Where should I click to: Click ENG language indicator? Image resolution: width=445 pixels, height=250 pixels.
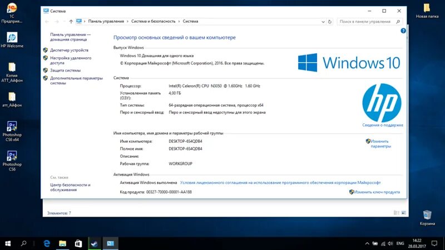pos(400,243)
